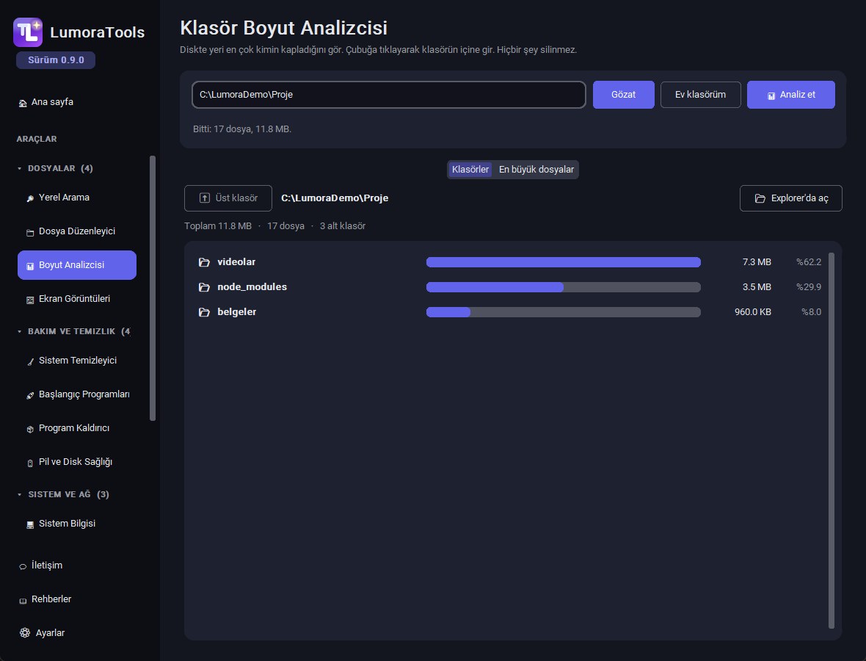The height and width of the screenshot is (661, 866).
Task: Click the Gözat browse button
Action: [624, 95]
